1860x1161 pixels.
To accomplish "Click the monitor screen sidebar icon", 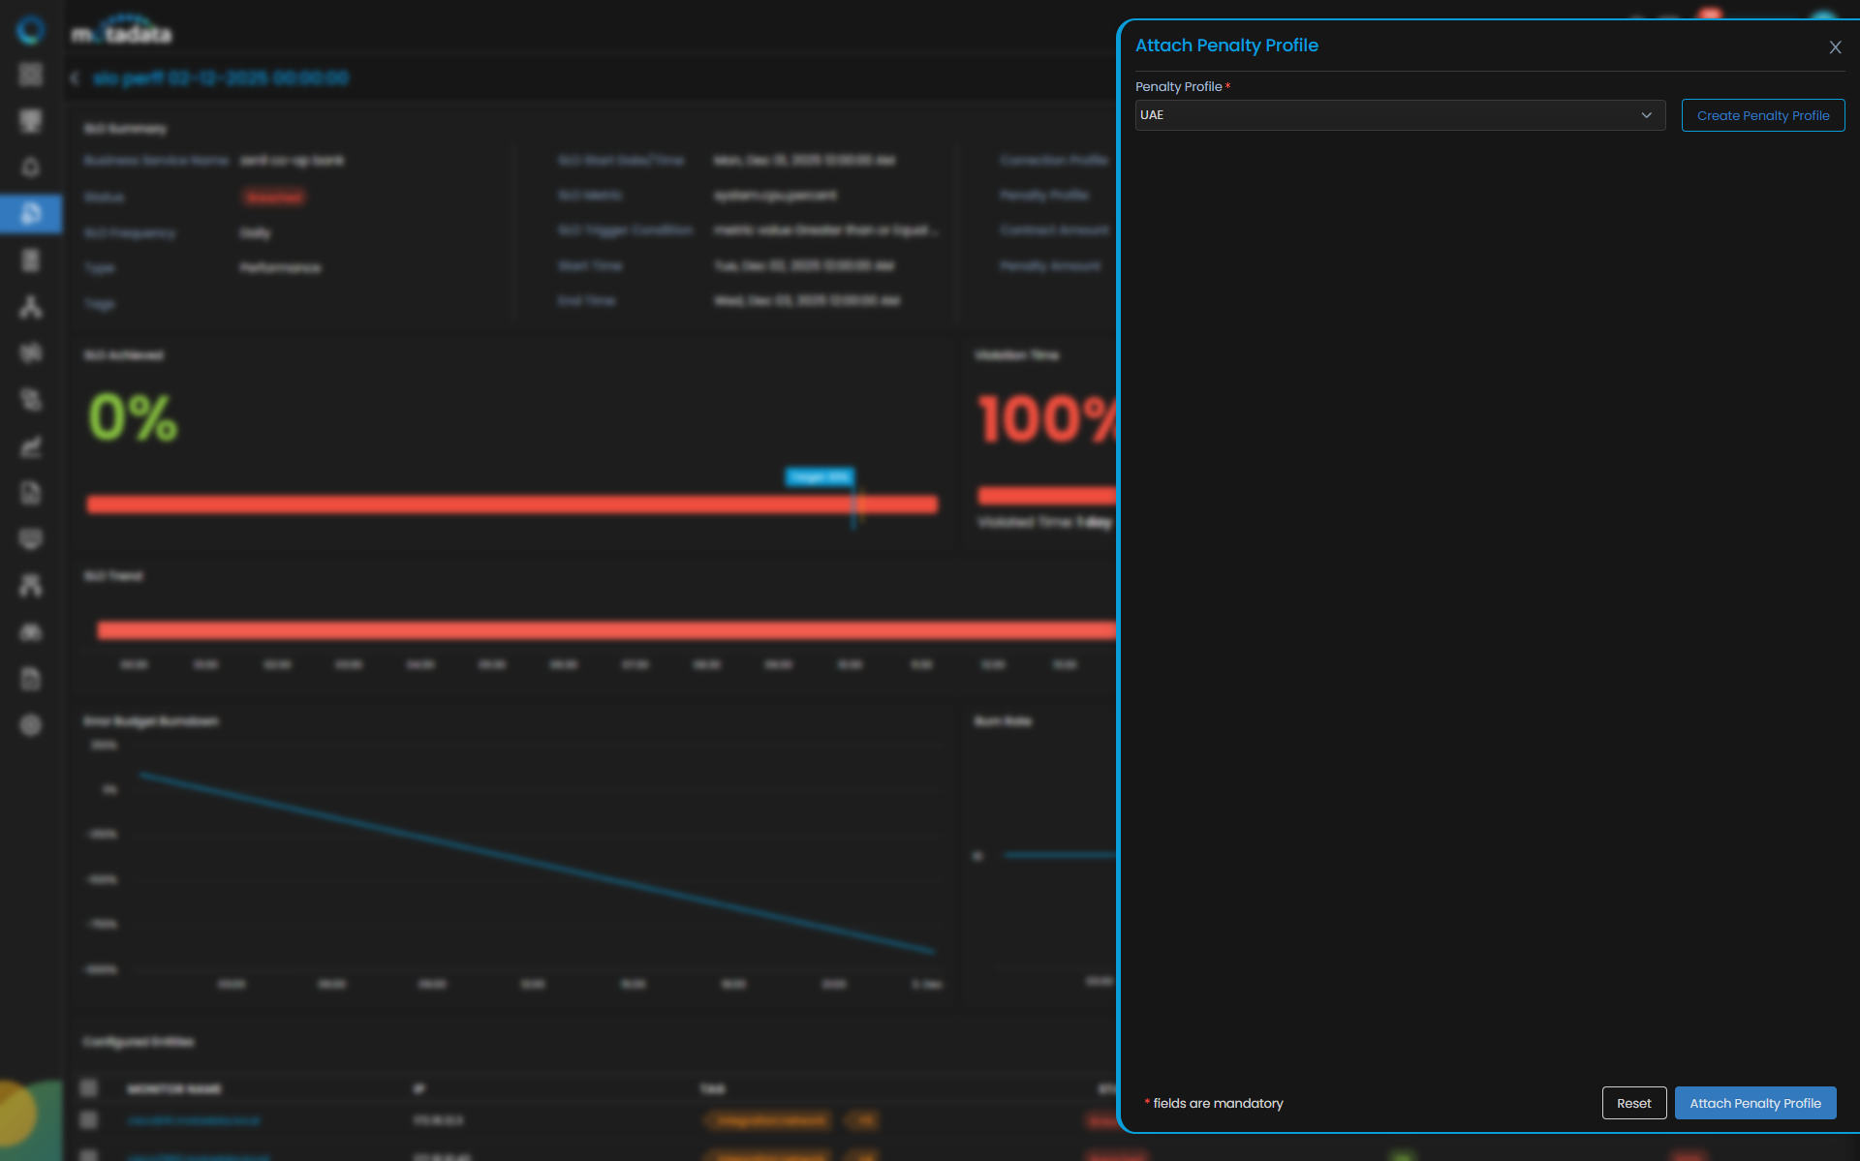I will tap(31, 121).
